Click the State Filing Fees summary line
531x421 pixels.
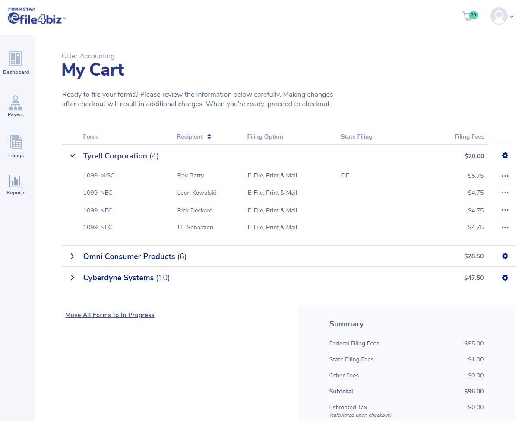406,359
